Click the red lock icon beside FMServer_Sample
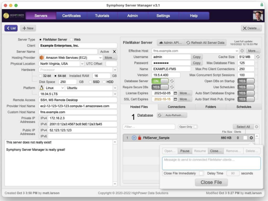Image resolution: width=268 pixels, height=201 pixels. click(139, 138)
